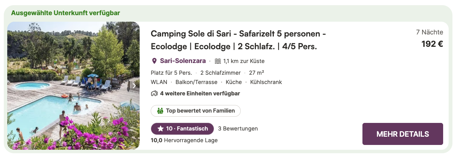Open the 3 Bewertungen reviews link

click(x=238, y=129)
